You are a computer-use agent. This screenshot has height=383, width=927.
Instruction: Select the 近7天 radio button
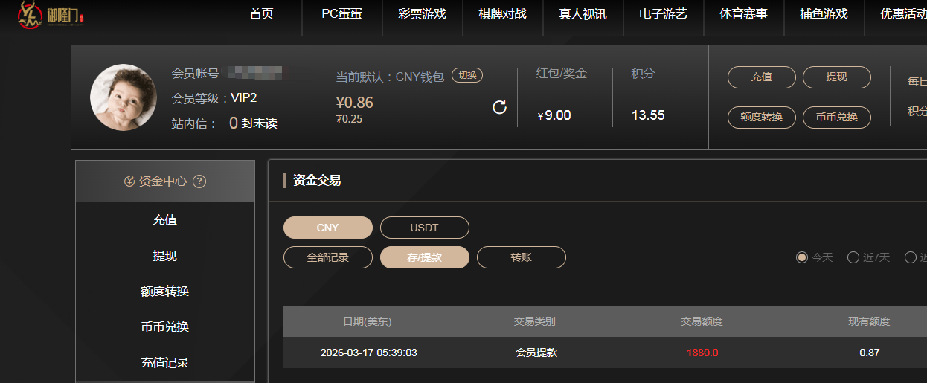point(853,257)
